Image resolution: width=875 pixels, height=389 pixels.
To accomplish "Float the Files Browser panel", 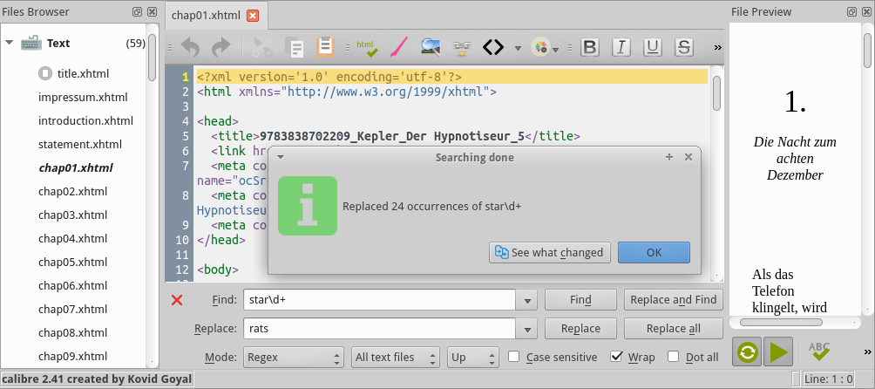I will point(137,11).
